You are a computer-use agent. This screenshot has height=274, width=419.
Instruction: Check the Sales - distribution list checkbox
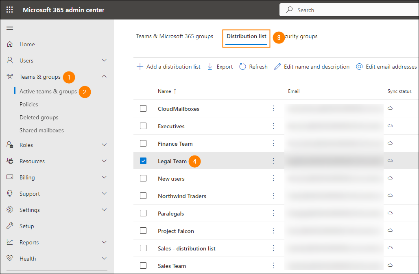coord(143,248)
